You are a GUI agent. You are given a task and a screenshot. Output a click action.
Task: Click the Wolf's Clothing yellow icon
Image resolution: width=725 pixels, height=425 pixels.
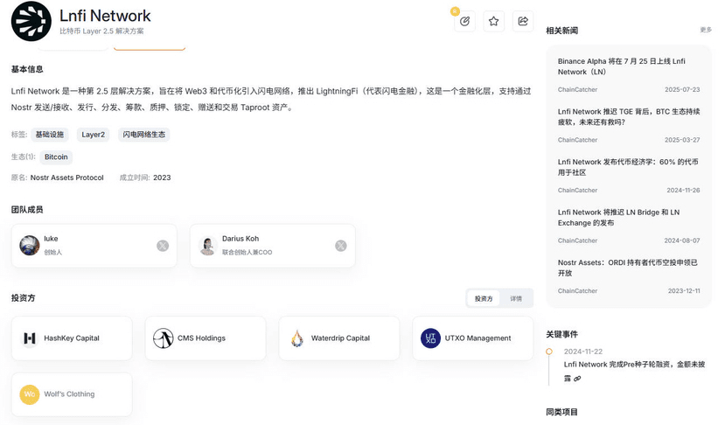pos(30,394)
